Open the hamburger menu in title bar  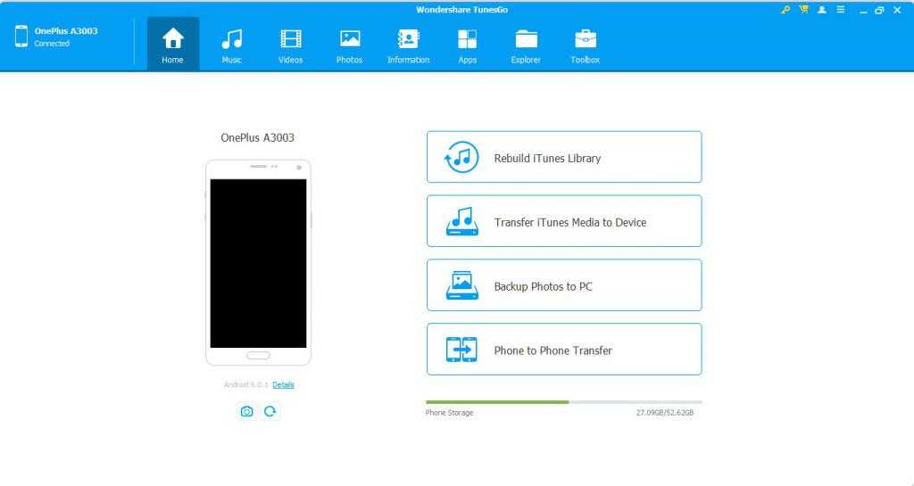click(x=840, y=10)
